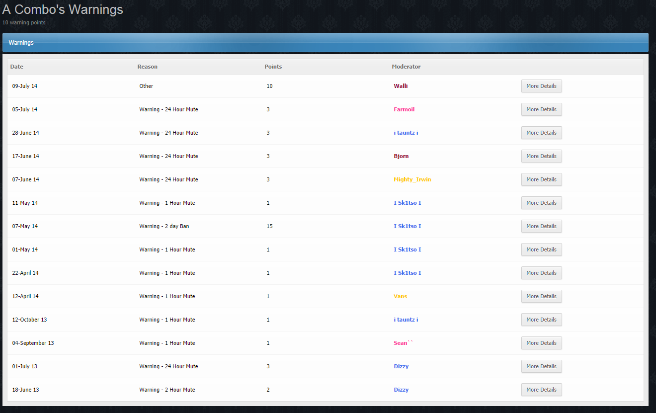The width and height of the screenshot is (656, 413).
Task: Open More Details for the 05-July 14 warning
Action: pos(541,109)
